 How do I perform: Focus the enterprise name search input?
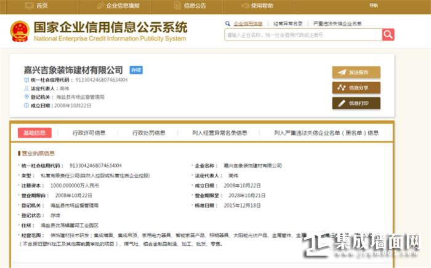[x=304, y=35]
